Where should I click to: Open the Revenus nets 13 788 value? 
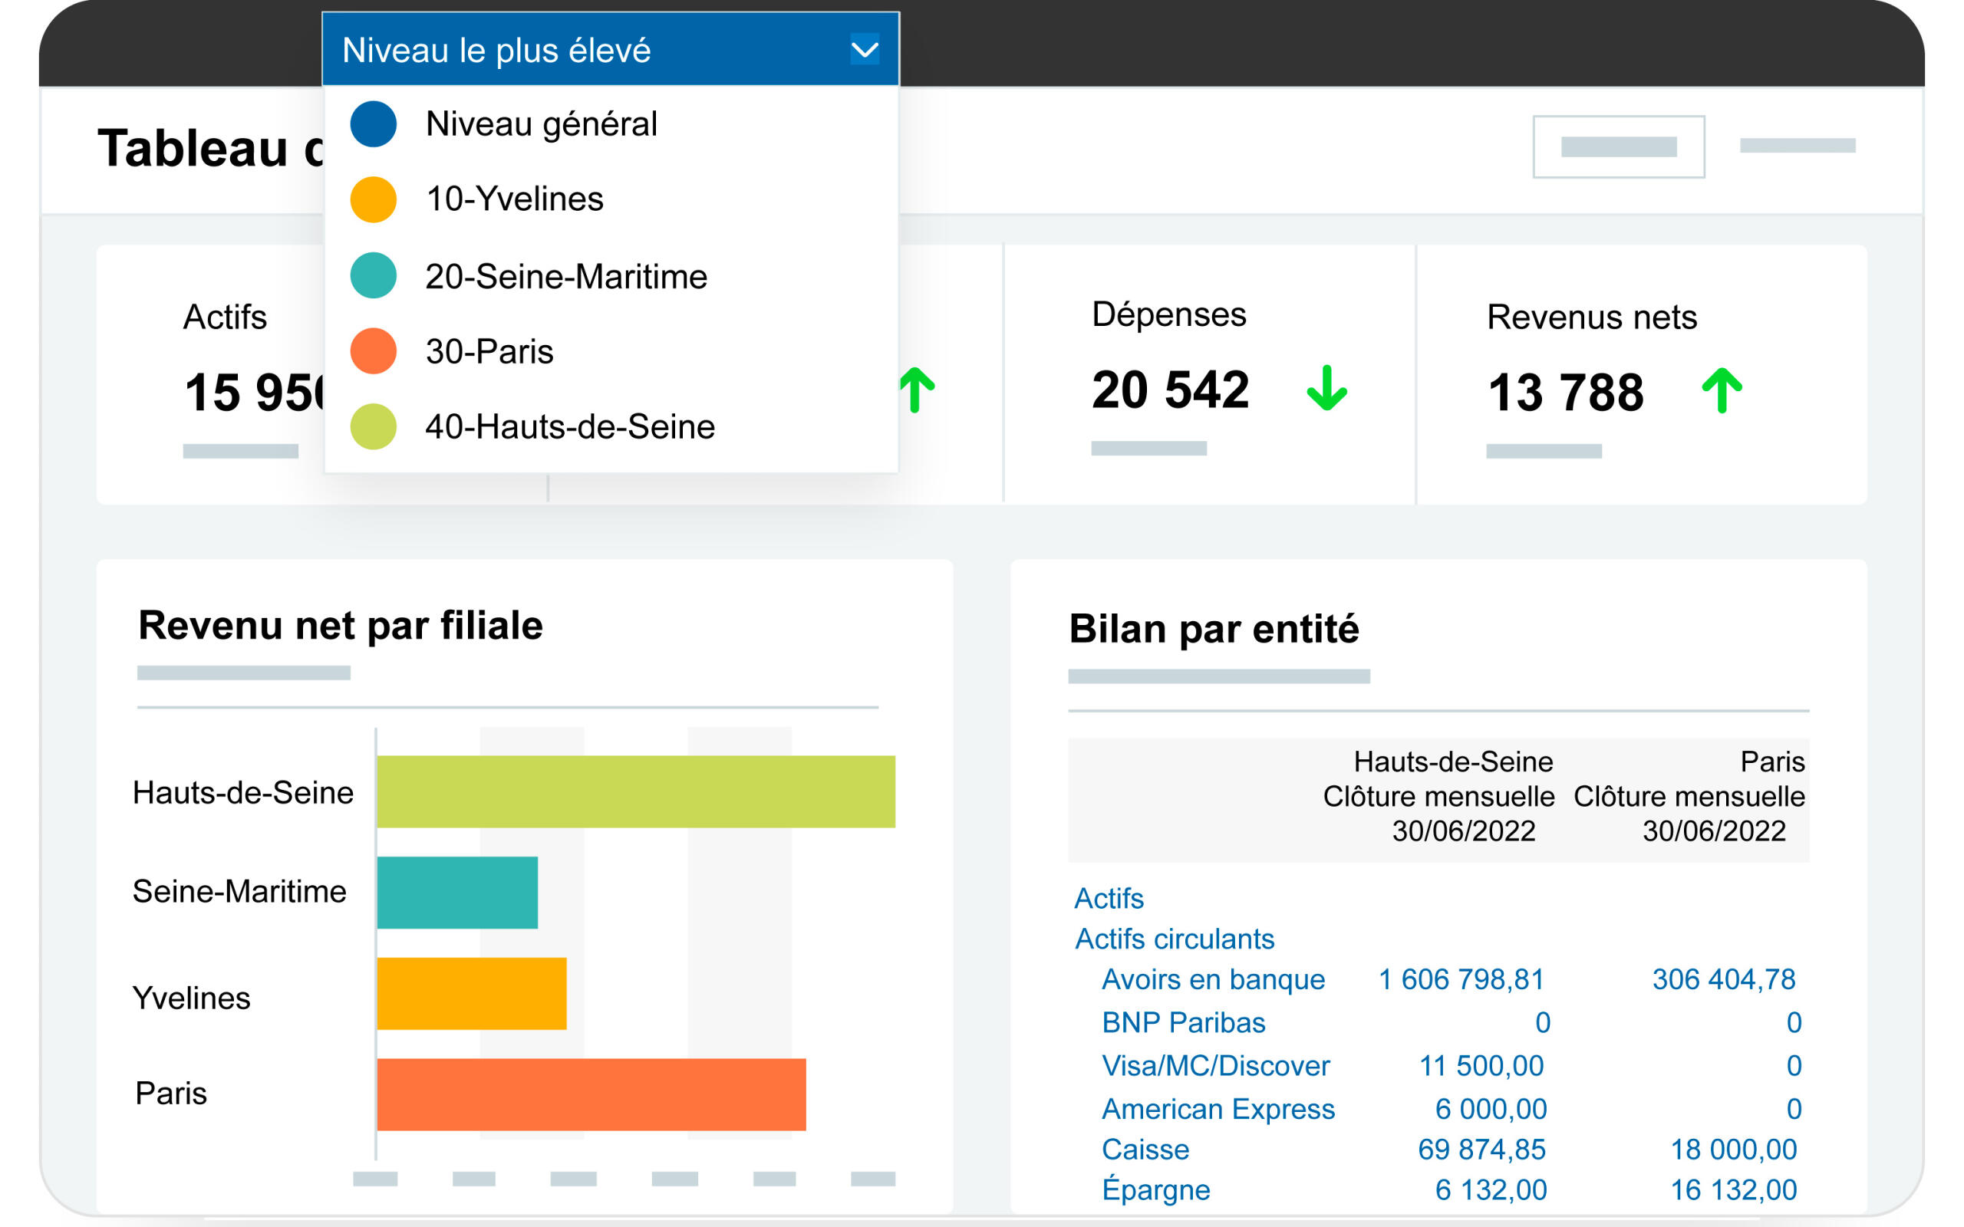1566,393
